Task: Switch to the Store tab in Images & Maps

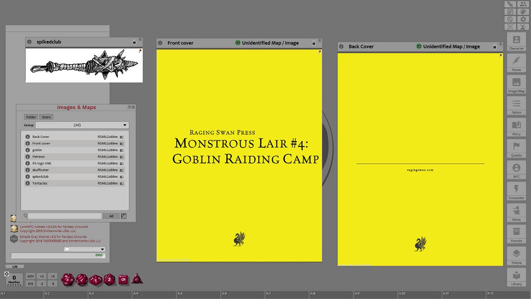Action: click(46, 117)
